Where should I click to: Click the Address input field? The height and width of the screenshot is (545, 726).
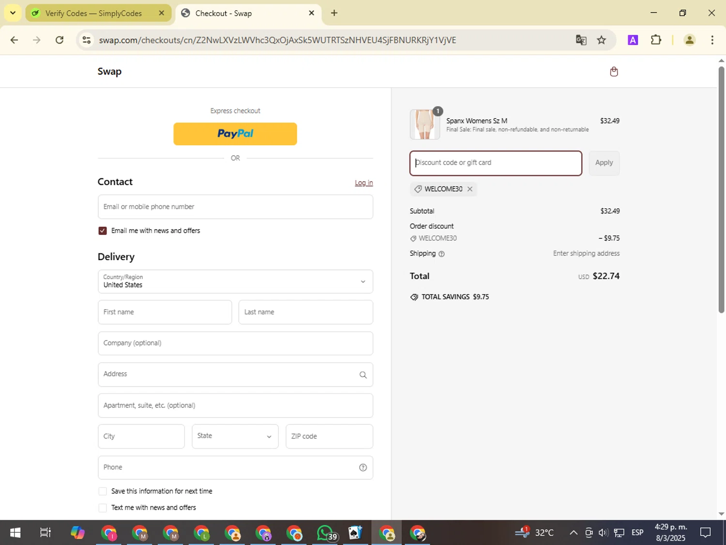coord(235,374)
